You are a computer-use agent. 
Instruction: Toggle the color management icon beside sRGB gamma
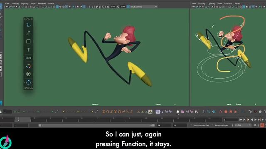point(128,7)
